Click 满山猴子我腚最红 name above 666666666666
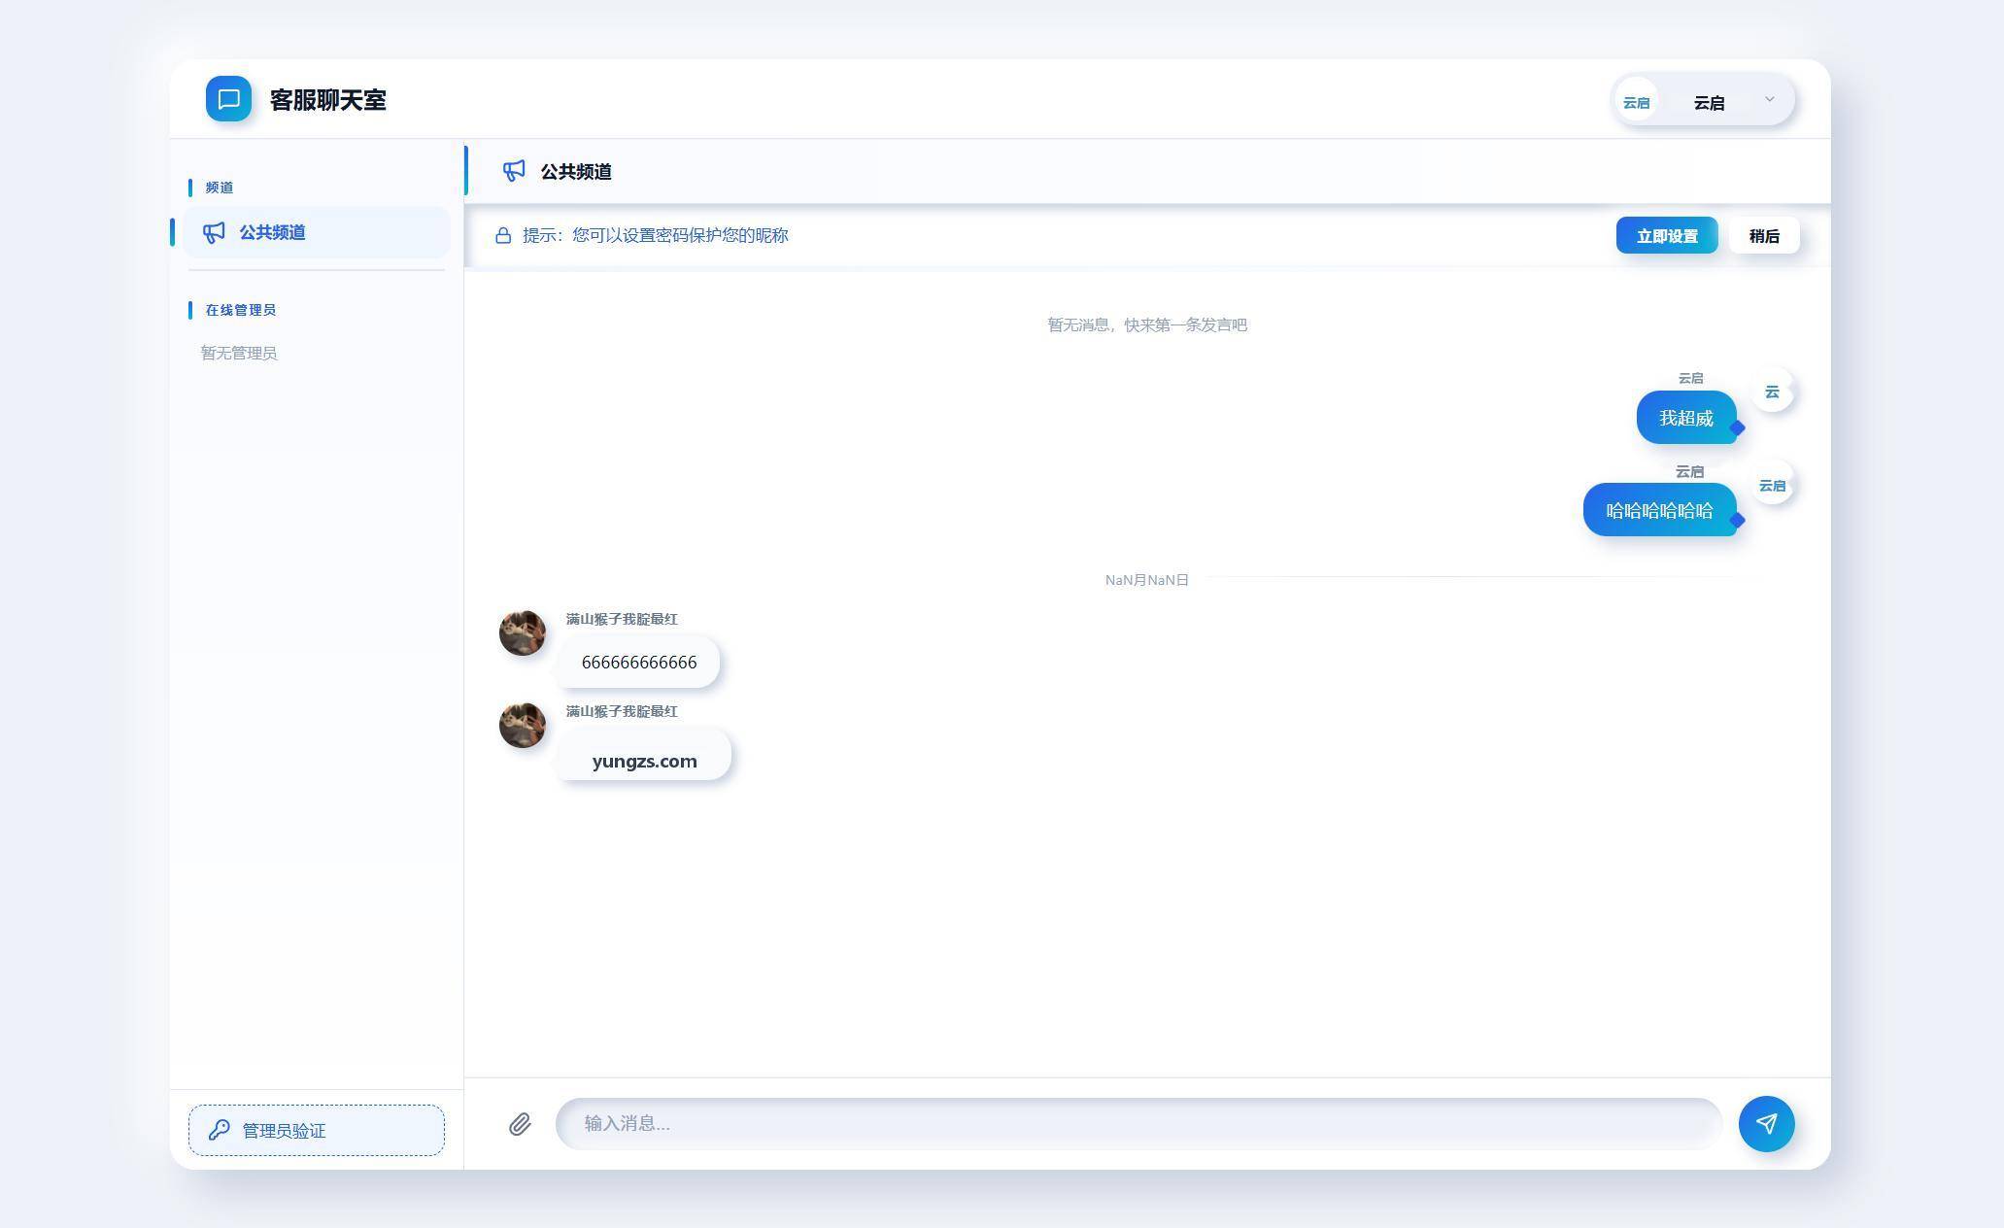The image size is (2004, 1228). click(622, 619)
